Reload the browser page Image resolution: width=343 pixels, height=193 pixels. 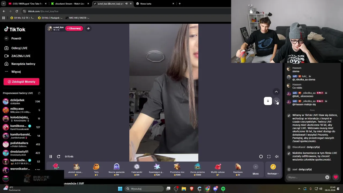(x=17, y=11)
